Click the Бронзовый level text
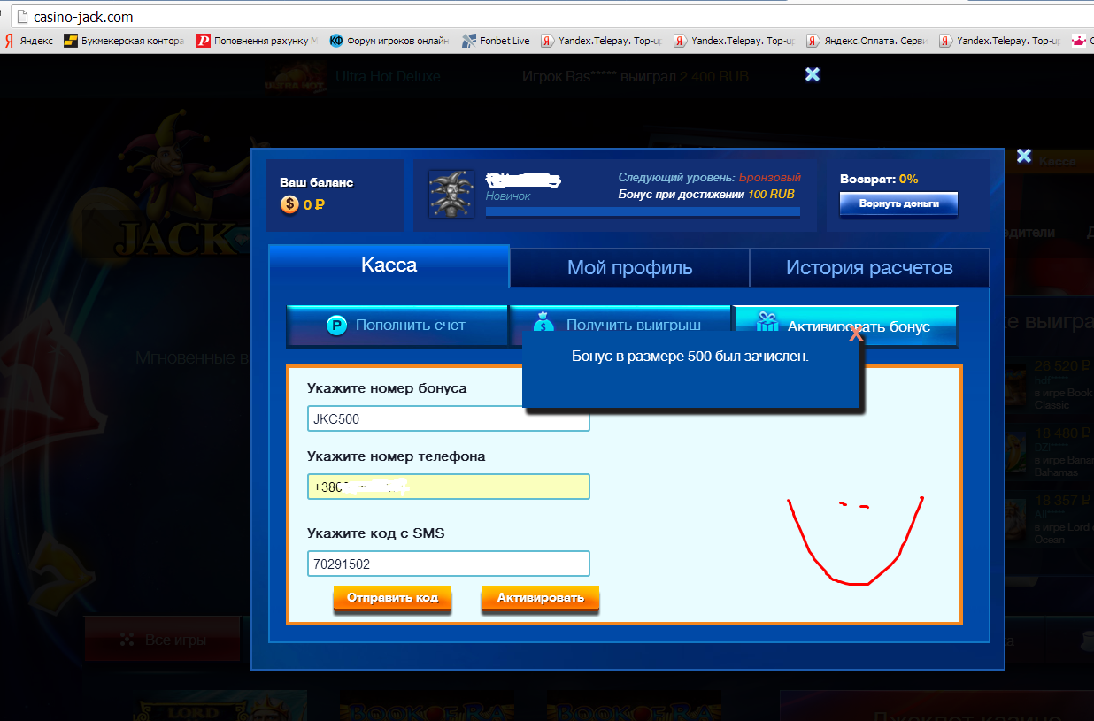Screen dimensions: 1094x721 [x=770, y=178]
